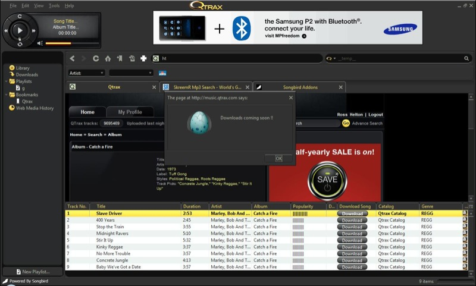Download the song Stir It Up
This screenshot has width=476, height=286.
[x=352, y=240]
